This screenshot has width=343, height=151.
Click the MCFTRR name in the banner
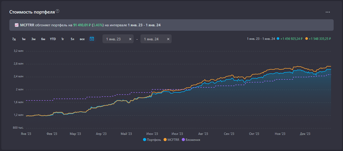(x=27, y=25)
